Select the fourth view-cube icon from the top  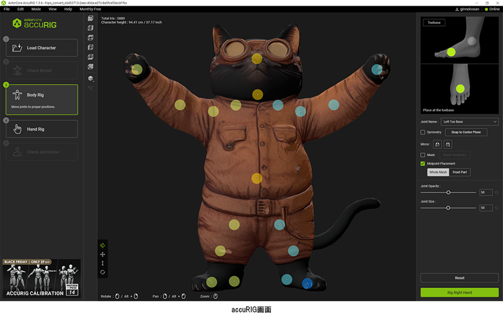(x=90, y=47)
